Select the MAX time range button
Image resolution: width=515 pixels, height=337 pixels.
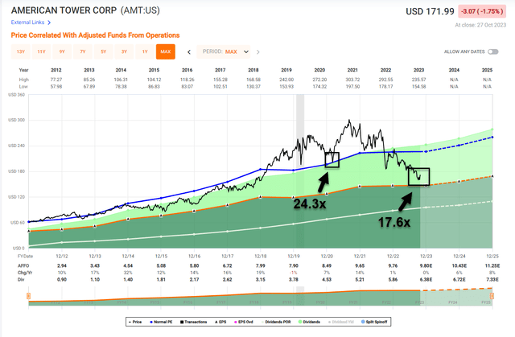click(165, 52)
